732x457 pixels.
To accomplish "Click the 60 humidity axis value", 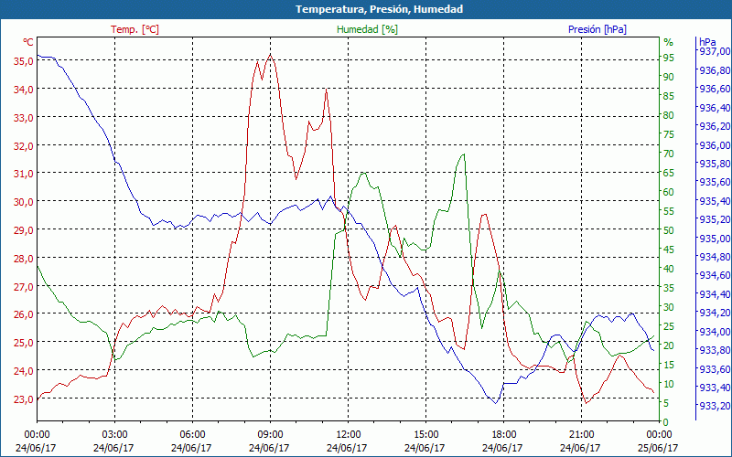I will (x=669, y=192).
